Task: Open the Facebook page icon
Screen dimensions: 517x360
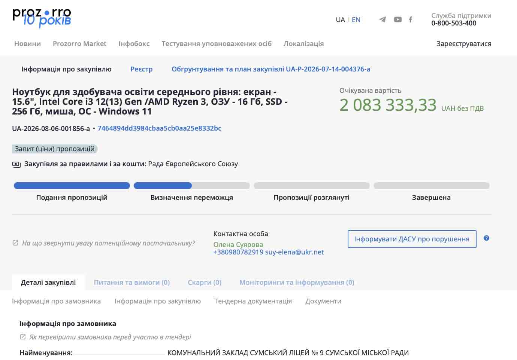Action: (x=411, y=19)
